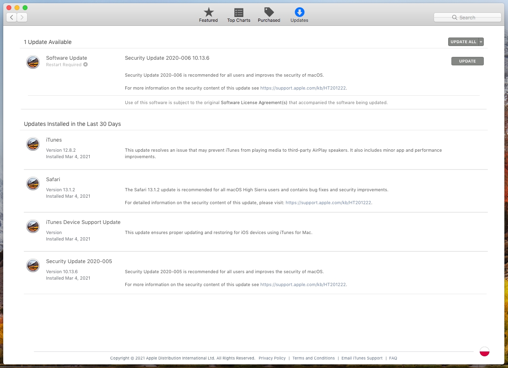
Task: Open the Purchased tag tab
Action: (x=269, y=15)
